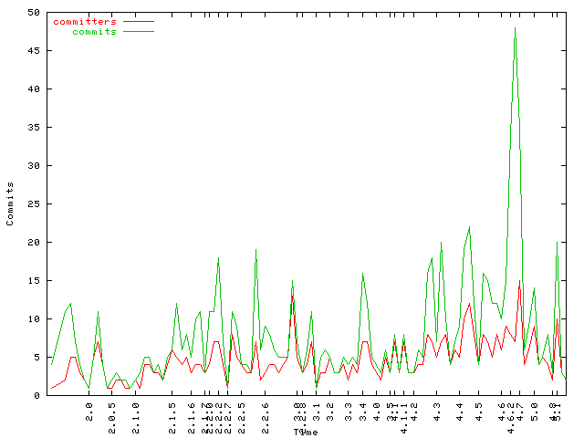584x438 pixels.
Task: Select the 3.2 version tick label
Action: click(330, 412)
